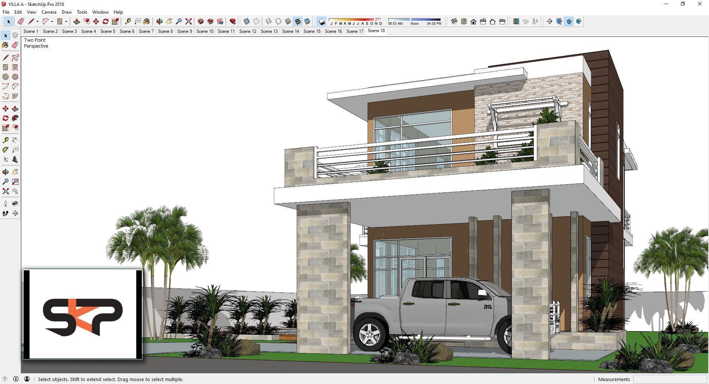Select the Polygon tool
Image resolution: width=709 pixels, height=384 pixels.
pyautogui.click(x=15, y=77)
